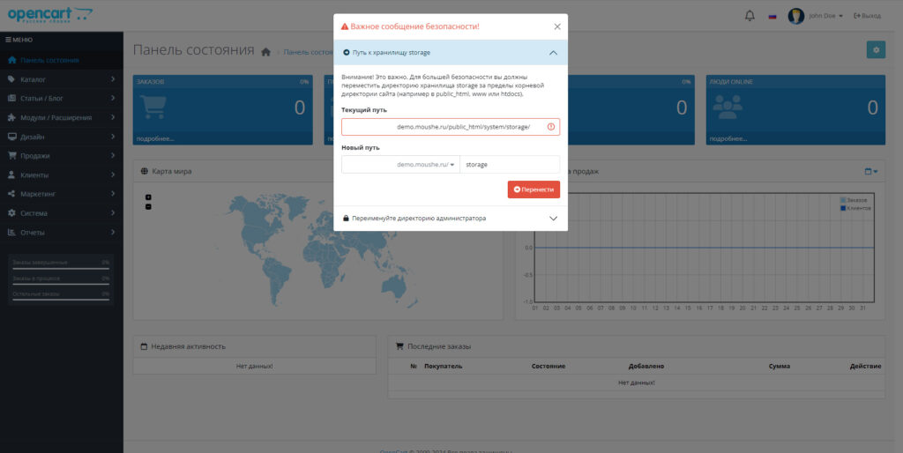Viewport: 903px width, 453px height.
Task: Expand the Отчеты sidebar menu
Action: click(62, 233)
